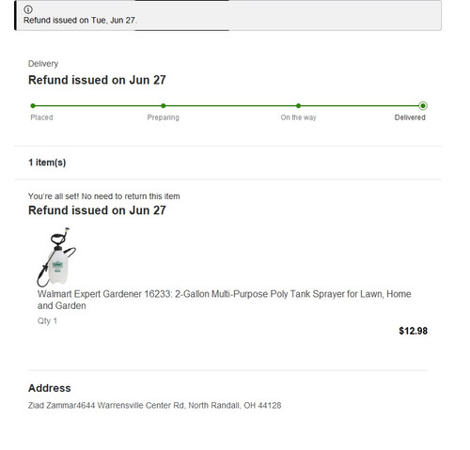This screenshot has width=470, height=450.
Task: Click the Delivered status circle marker
Action: [x=423, y=106]
